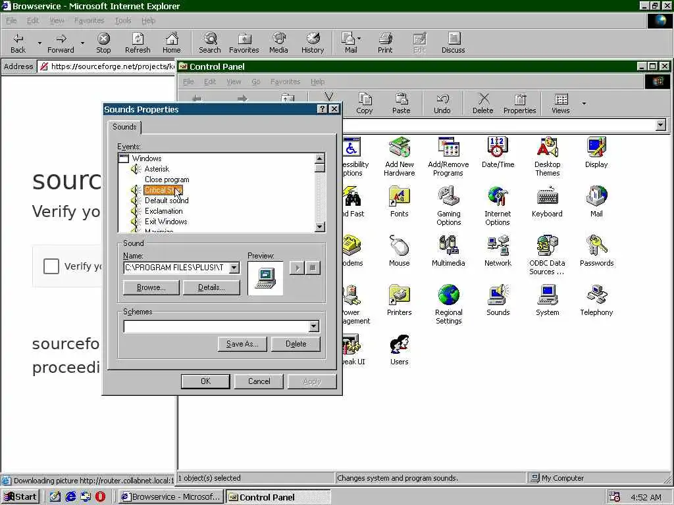Open Gaming Options icon
The width and height of the screenshot is (674, 505).
point(448,206)
